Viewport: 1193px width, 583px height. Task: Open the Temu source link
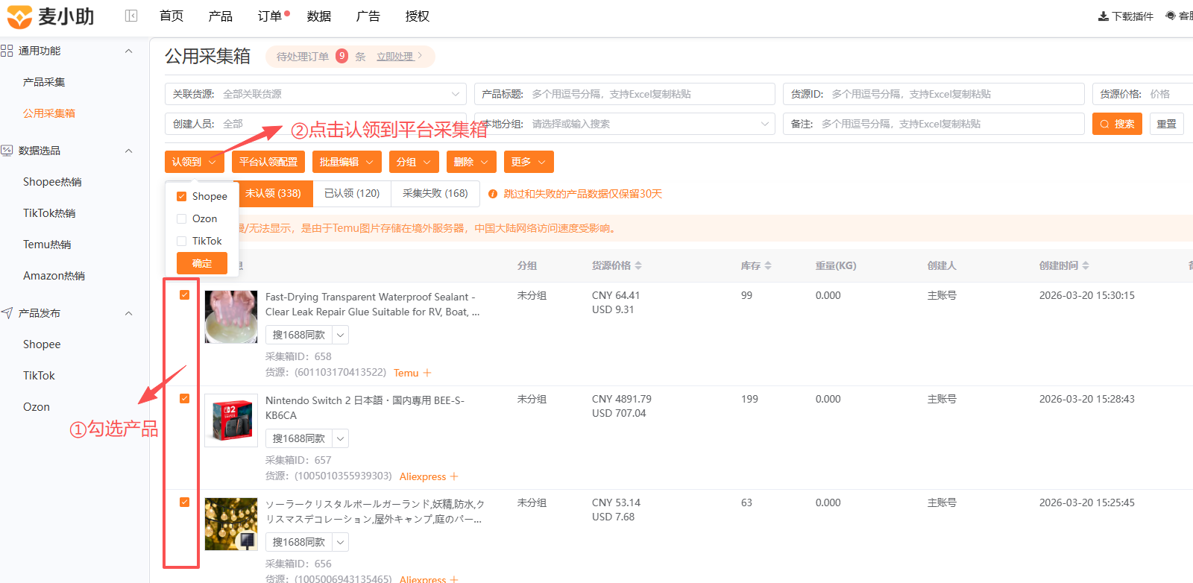pos(406,373)
